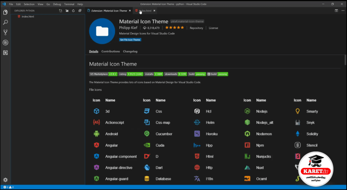Click the Database file icon
This screenshot has width=347, height=190.
[147, 179]
